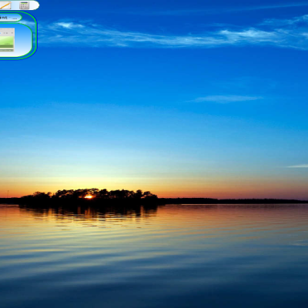Click the pencil editor icon in the top panel
This screenshot has height=308, width=308.
[5, 5]
